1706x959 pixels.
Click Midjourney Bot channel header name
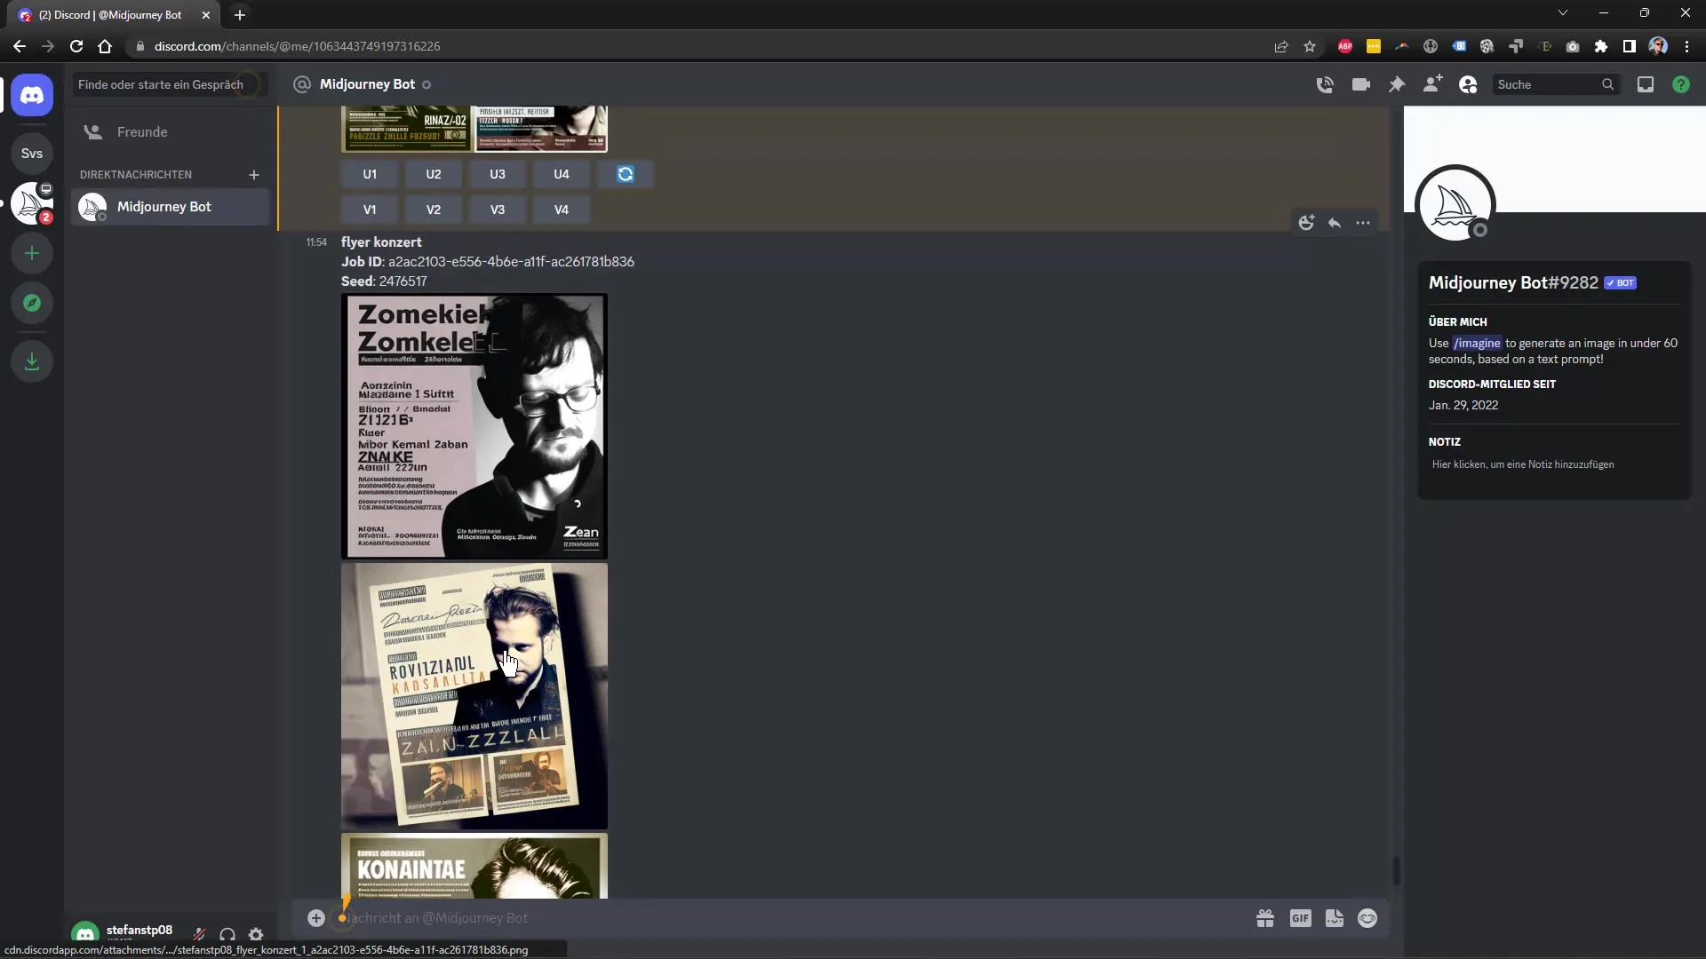click(x=367, y=84)
